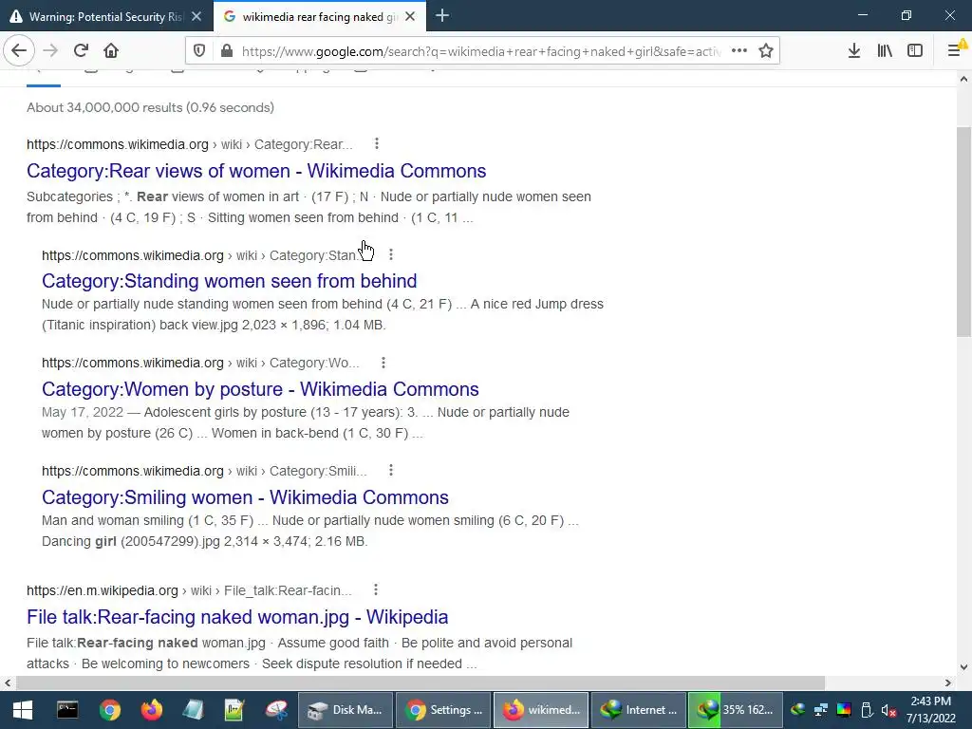Image resolution: width=972 pixels, height=729 pixels.
Task: Close the Potential Security Risk warning tab
Action: [196, 17]
